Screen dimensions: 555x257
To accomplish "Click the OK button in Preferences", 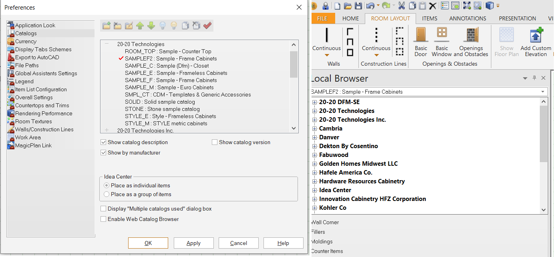I will pos(148,243).
